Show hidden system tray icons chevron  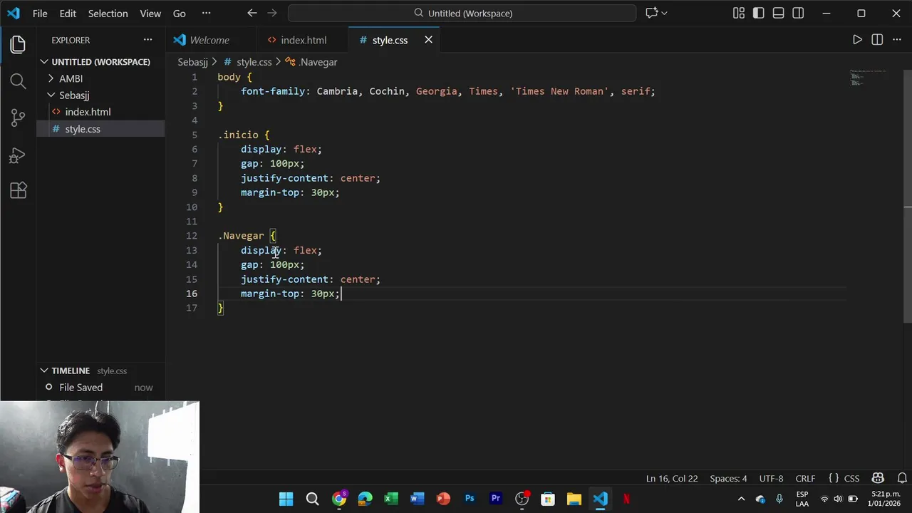pyautogui.click(x=741, y=499)
